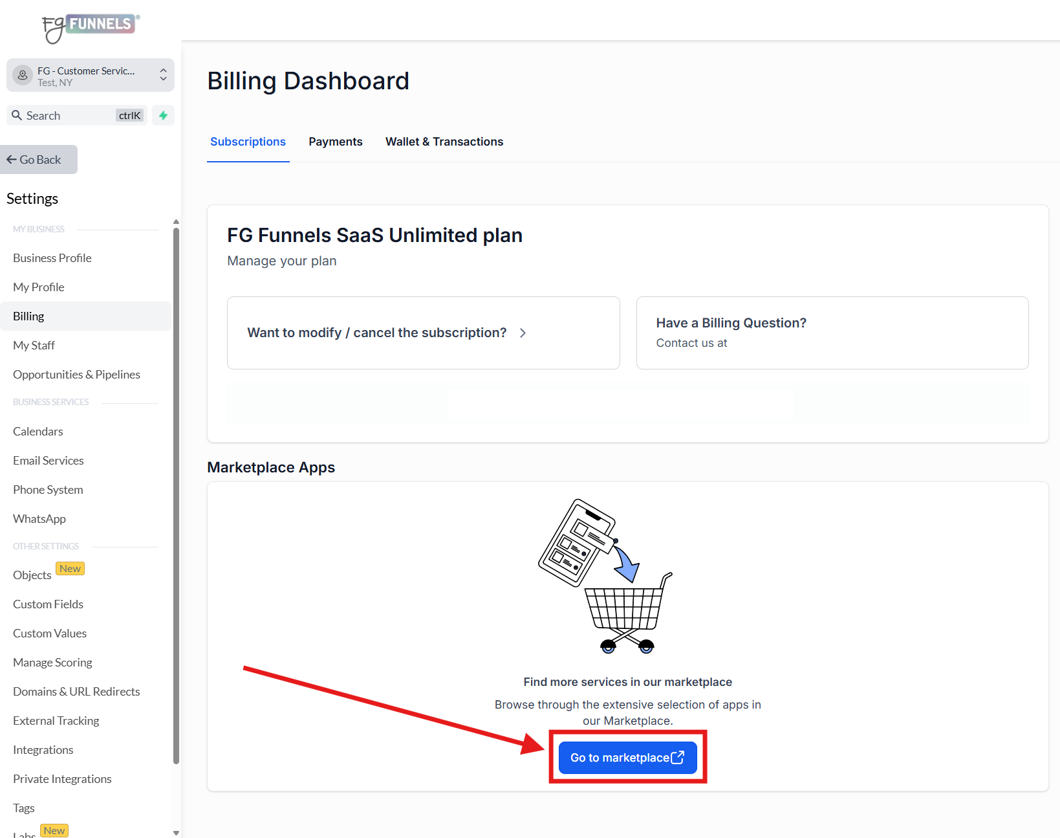Select Billing in the sidebar

(86, 316)
